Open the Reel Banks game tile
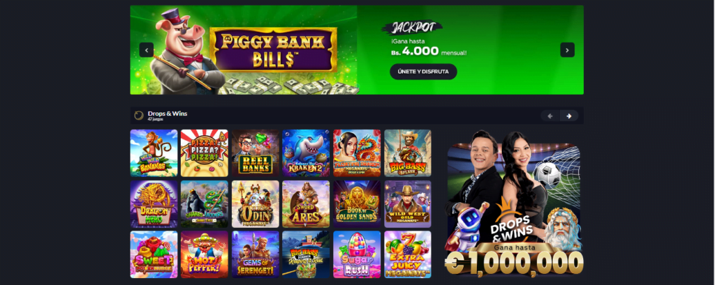The height and width of the screenshot is (285, 715). coord(256,153)
